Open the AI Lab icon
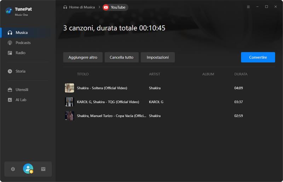Viewport: 283px width, 182px height. [x=10, y=100]
